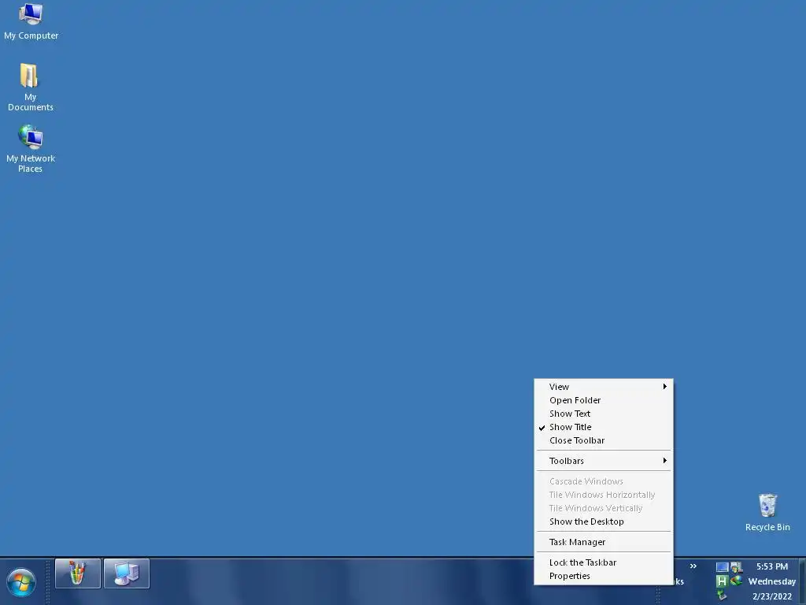This screenshot has width=806, height=605.
Task: Open taskbar Properties
Action: coord(604,576)
